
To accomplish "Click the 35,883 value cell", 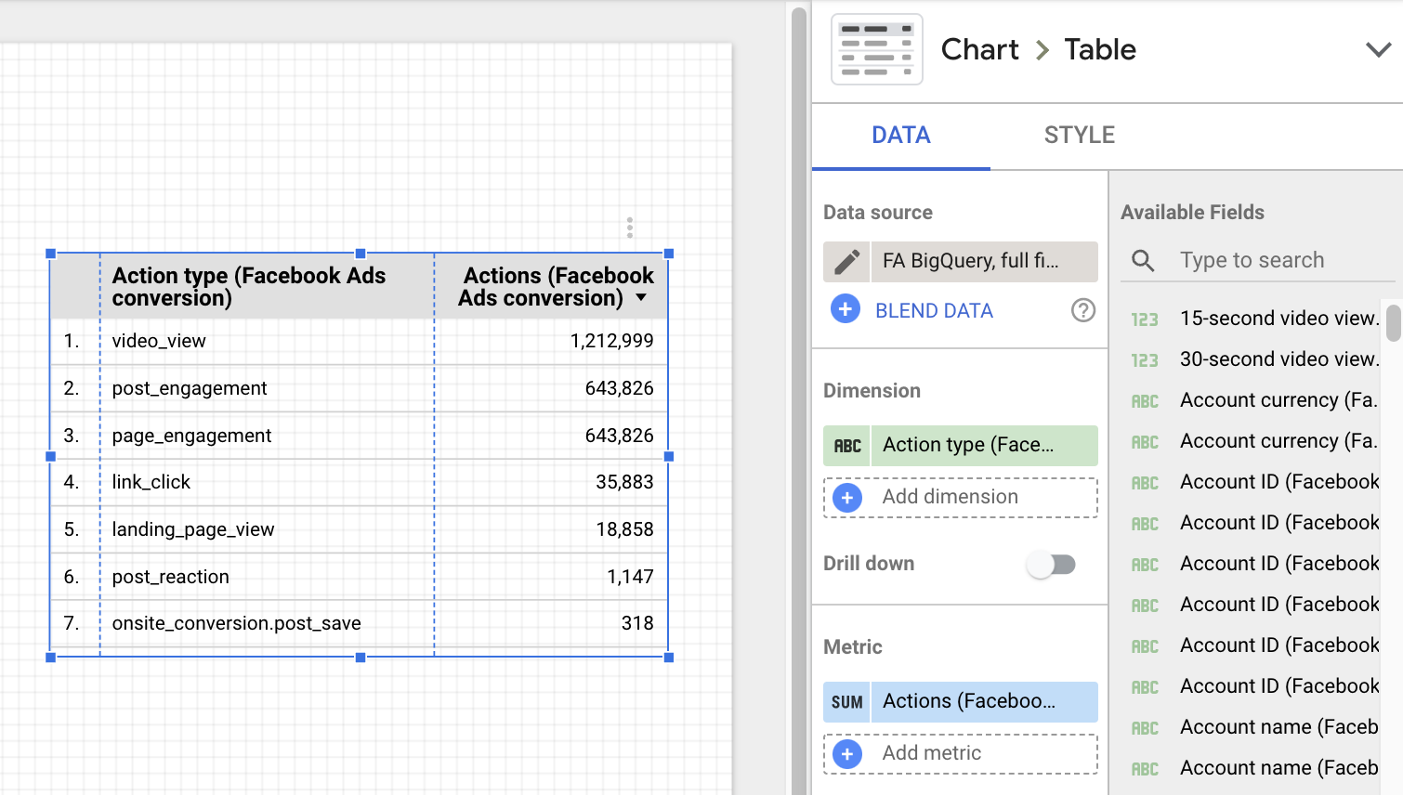I will coord(551,482).
